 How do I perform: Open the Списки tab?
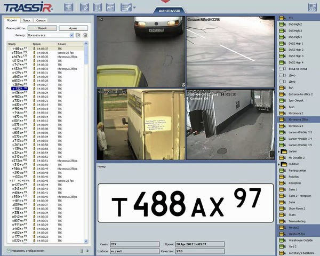41,20
